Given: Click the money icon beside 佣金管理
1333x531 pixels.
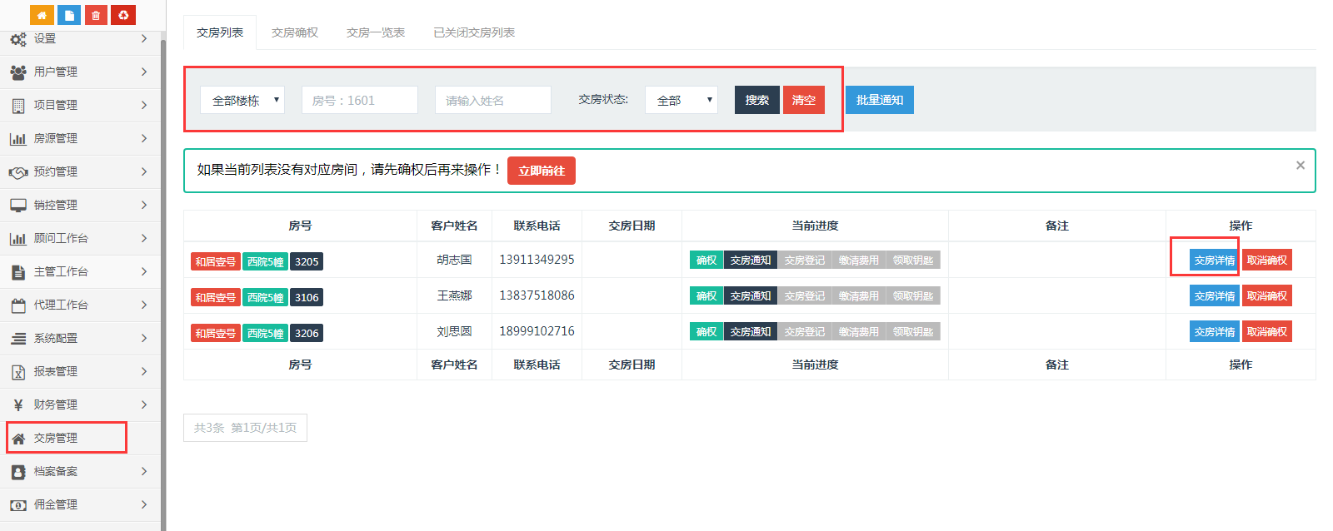Looking at the screenshot, I should click(17, 505).
